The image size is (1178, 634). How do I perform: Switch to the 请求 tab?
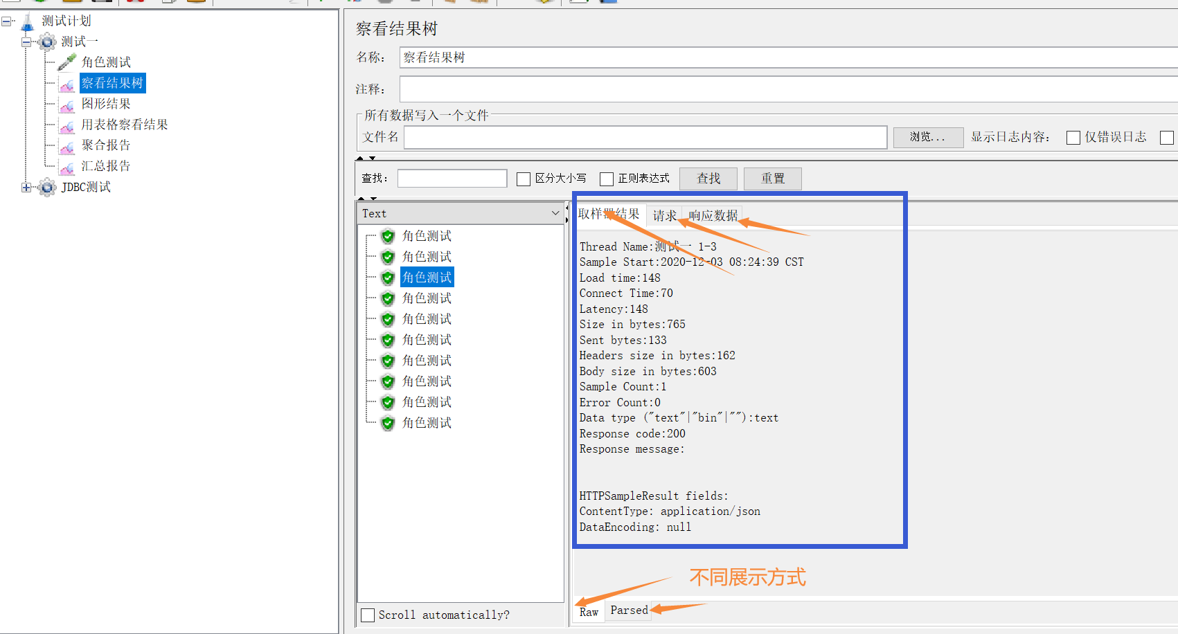point(664,215)
